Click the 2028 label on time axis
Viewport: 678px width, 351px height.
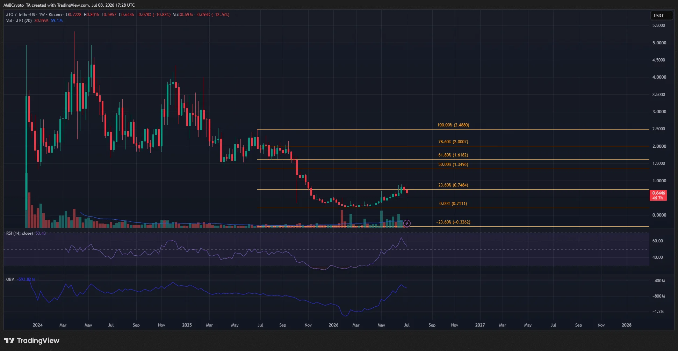point(627,325)
